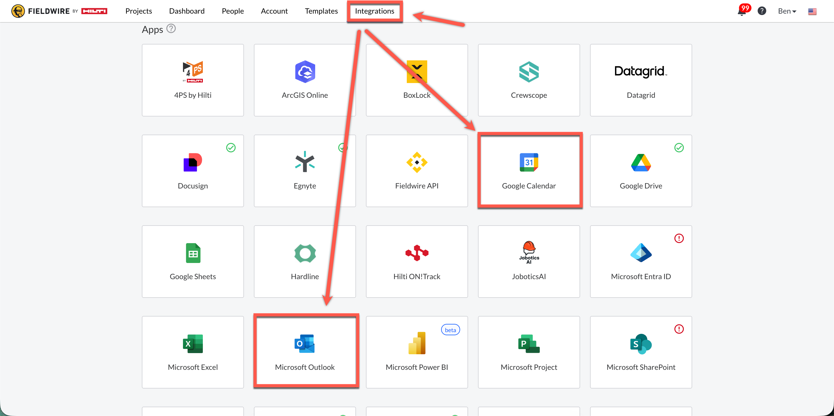This screenshot has width=834, height=416.
Task: Expand the Ben user dropdown menu
Action: [x=787, y=11]
